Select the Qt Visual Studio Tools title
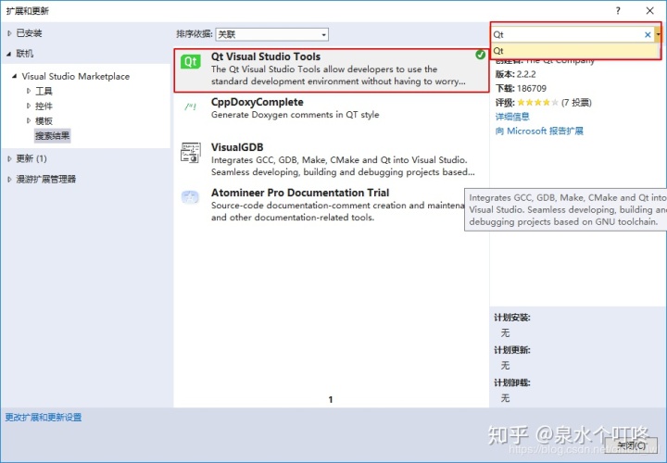Viewport: 667px width, 463px height. [266, 56]
